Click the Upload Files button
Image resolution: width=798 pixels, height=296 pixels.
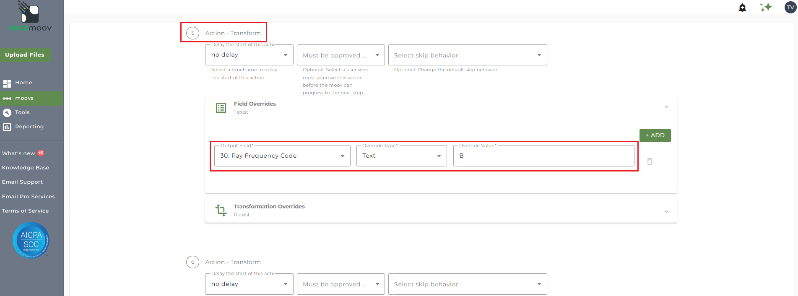point(25,55)
